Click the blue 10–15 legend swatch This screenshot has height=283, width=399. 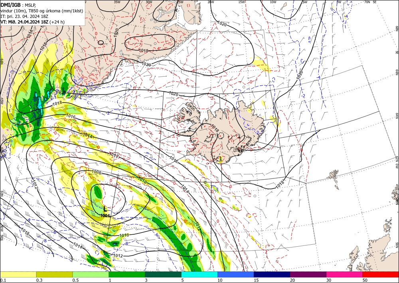click(236, 274)
